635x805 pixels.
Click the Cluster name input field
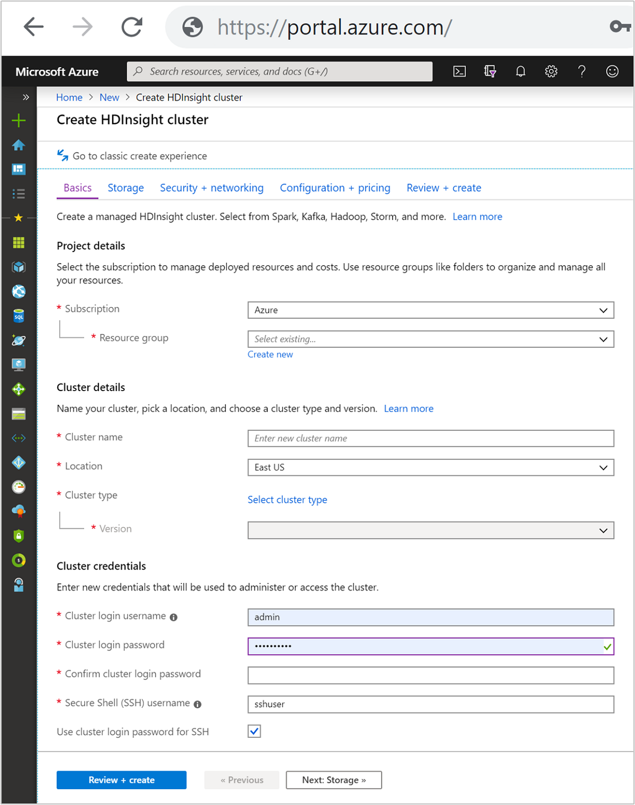430,438
